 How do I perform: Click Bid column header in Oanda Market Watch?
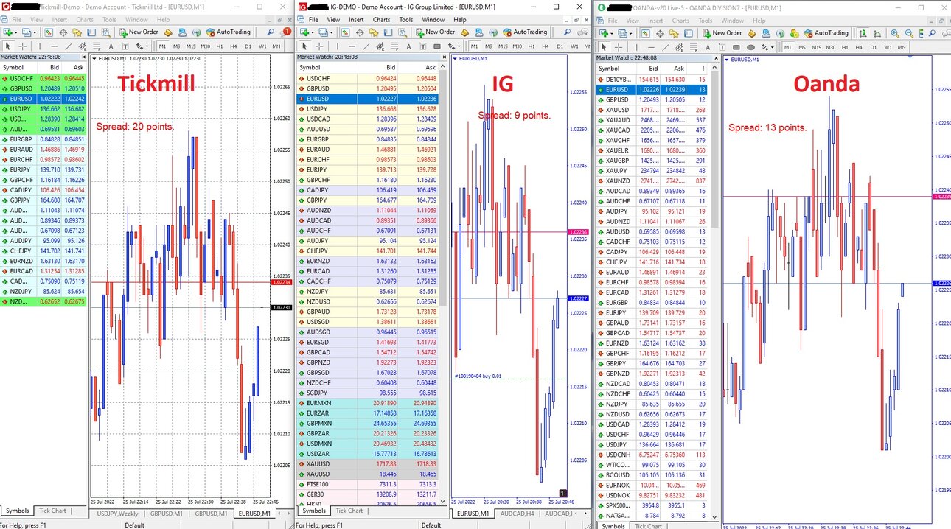pyautogui.click(x=649, y=68)
